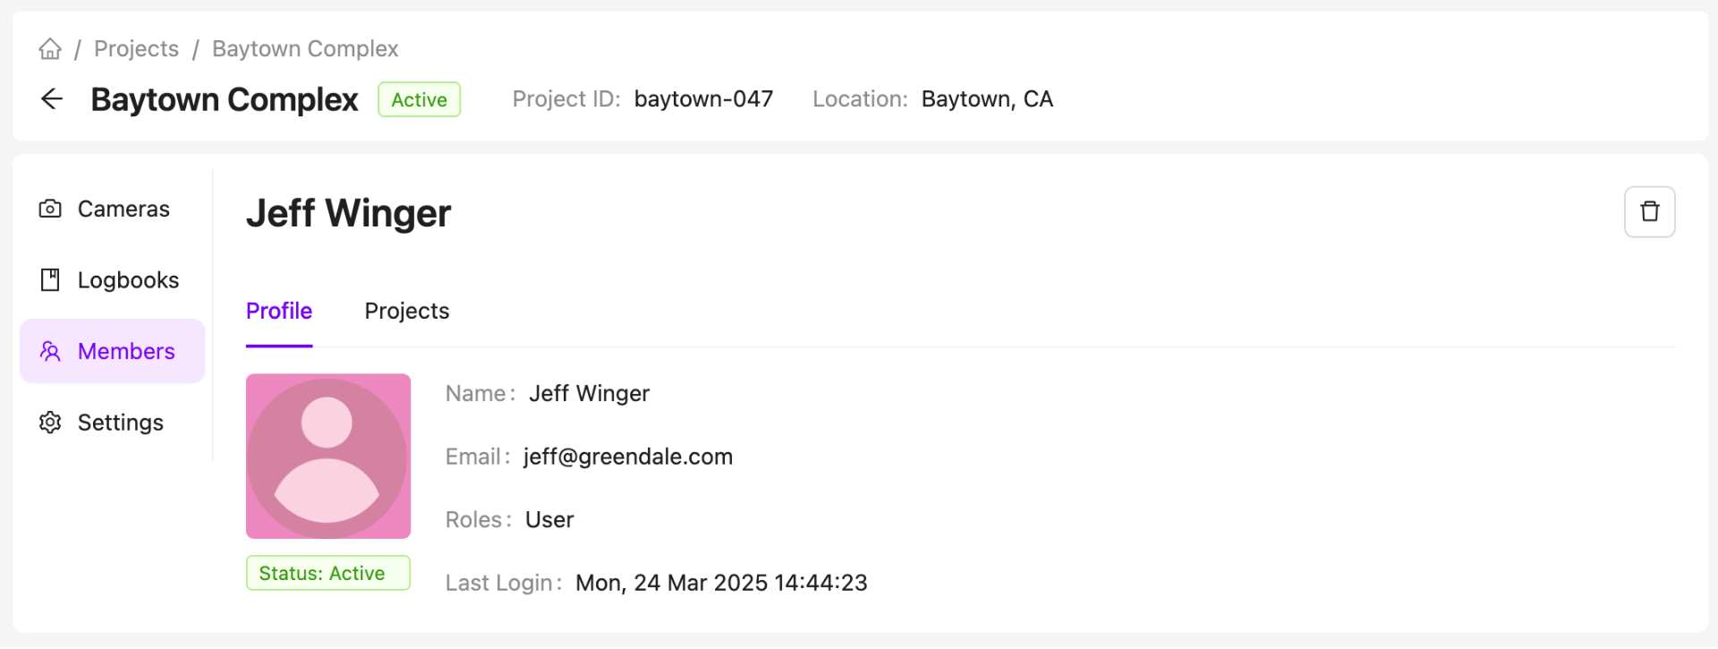The height and width of the screenshot is (649, 1718).
Task: Click the Cameras camera icon
Action: 50,209
